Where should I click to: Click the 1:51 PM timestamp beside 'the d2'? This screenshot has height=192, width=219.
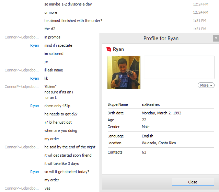coord(199,29)
